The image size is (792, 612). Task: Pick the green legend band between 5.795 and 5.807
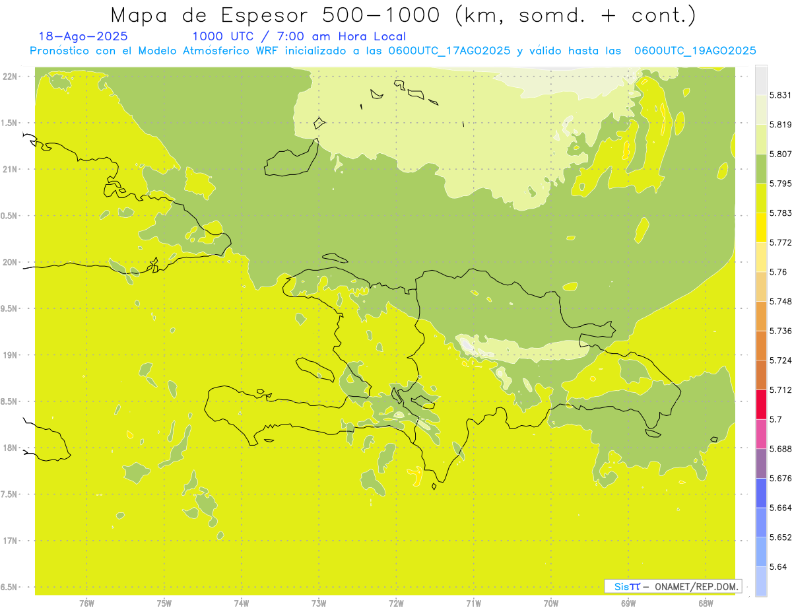coord(761,168)
